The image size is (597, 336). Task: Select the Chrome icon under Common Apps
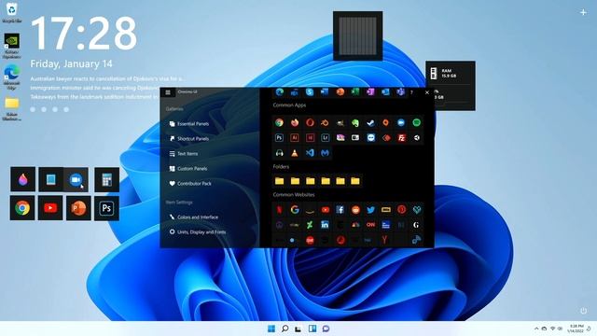pos(280,122)
